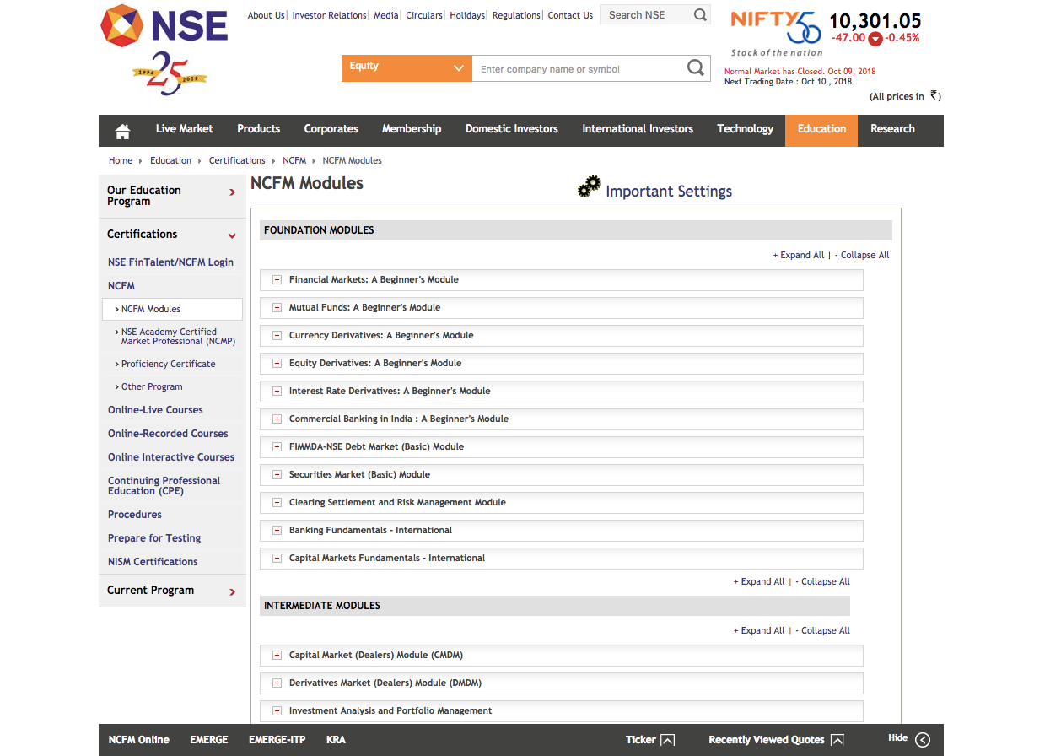This screenshot has width=1061, height=756.
Task: Expand FIMMDA-NSE Debt Market (Basic) Module
Action: pos(277,446)
